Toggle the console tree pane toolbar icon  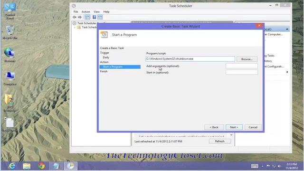pos(87,17)
